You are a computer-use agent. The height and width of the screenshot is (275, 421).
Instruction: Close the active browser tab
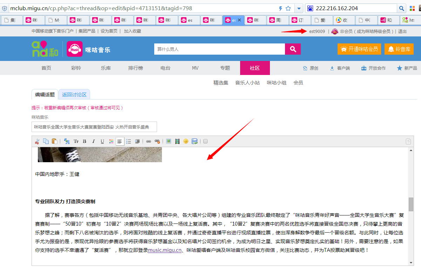(239, 20)
